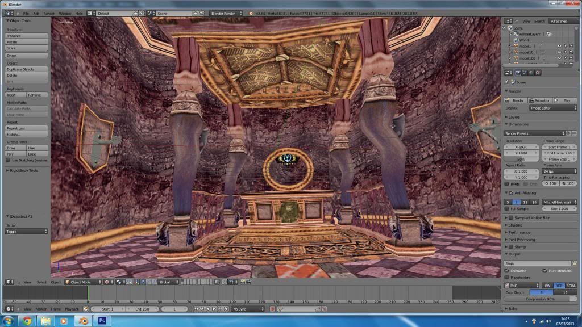Toggle restrict-select arrow for model1
Viewport: 582px width, 327px height.
[566, 47]
